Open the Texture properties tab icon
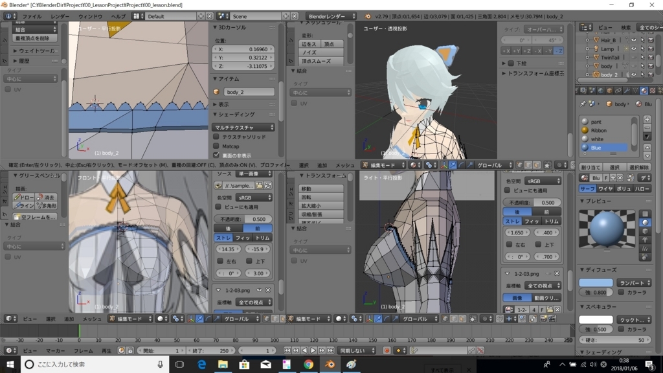This screenshot has width=663, height=373. click(653, 91)
